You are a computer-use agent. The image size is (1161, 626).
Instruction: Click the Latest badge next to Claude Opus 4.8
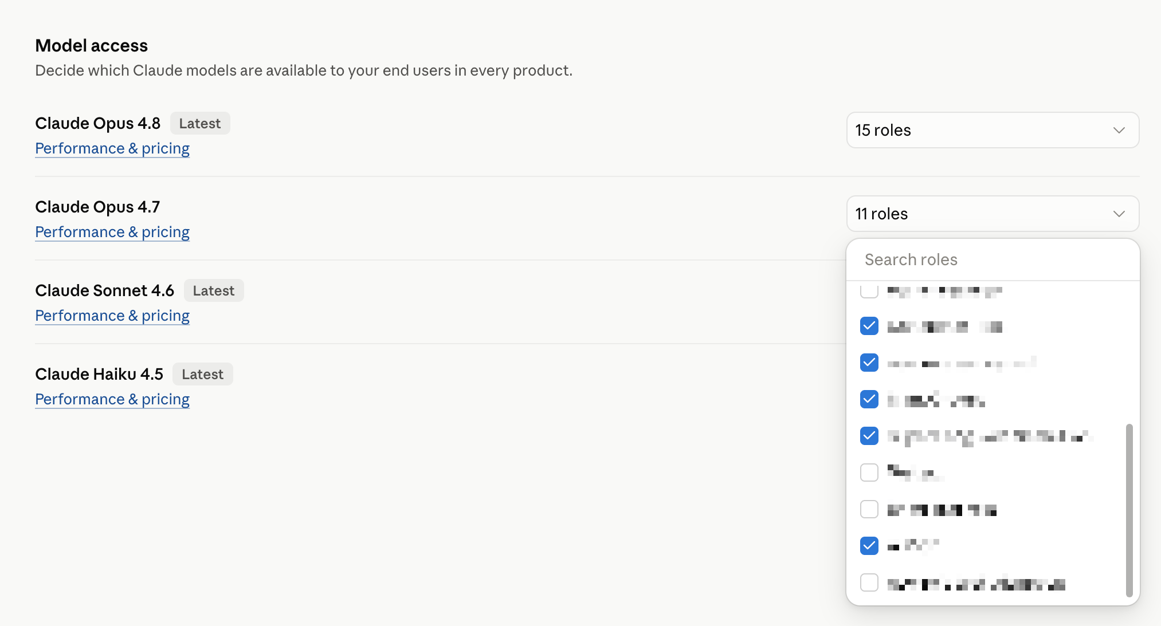pyautogui.click(x=200, y=123)
